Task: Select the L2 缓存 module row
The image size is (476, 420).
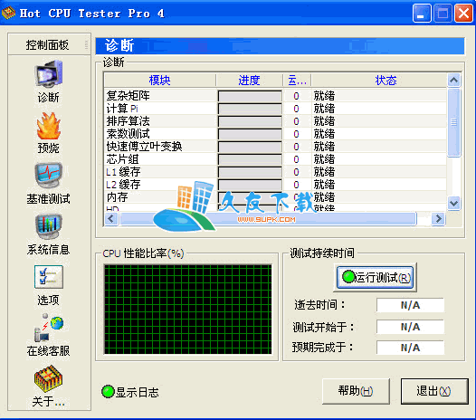Action: 275,185
